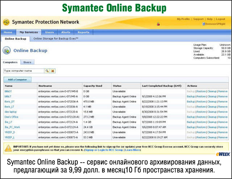Select the Online Backup sub-tab

[x=16, y=39]
